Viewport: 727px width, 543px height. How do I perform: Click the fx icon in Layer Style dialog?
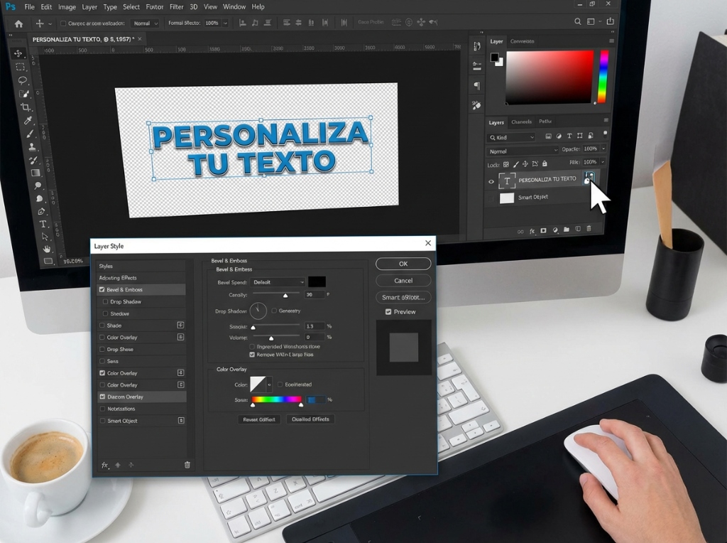pyautogui.click(x=105, y=465)
